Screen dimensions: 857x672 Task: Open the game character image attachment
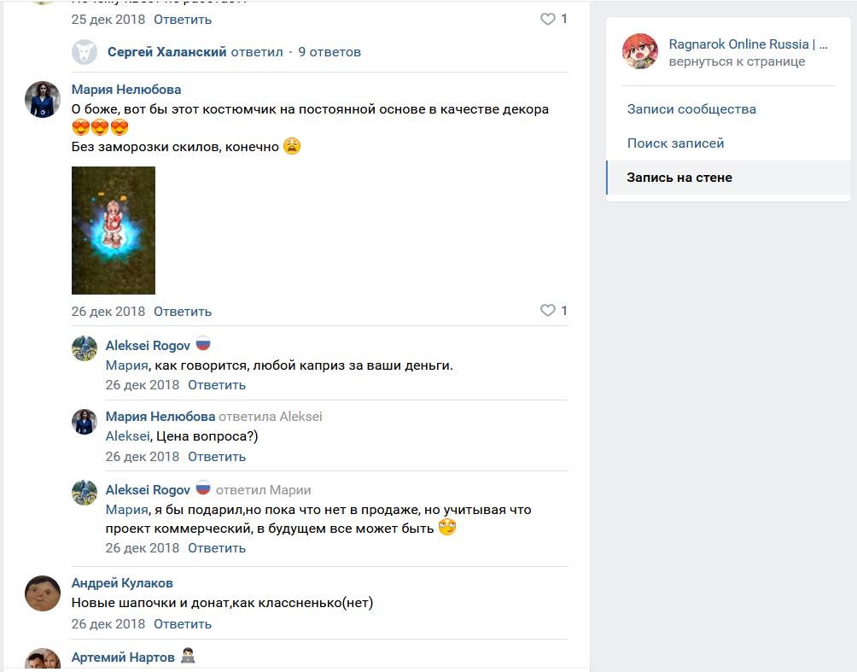114,231
